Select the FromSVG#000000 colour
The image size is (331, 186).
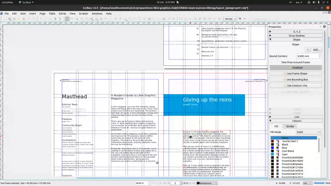point(294,158)
